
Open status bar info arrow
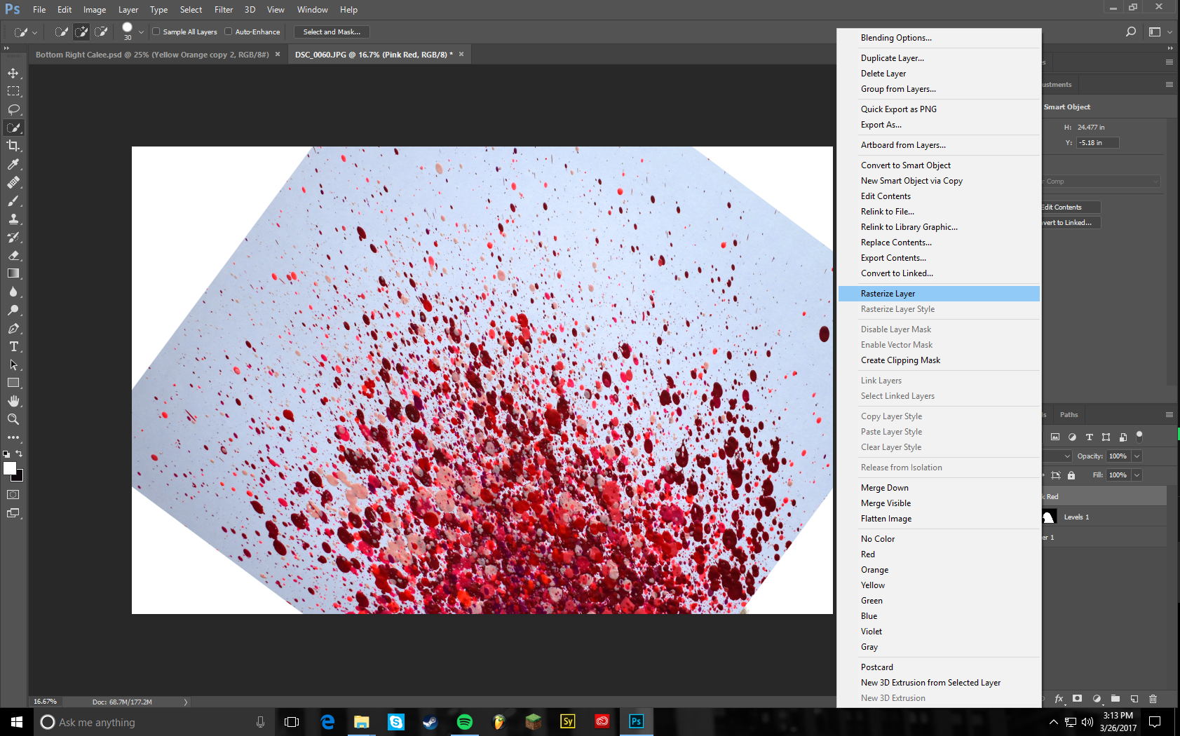pos(186,702)
